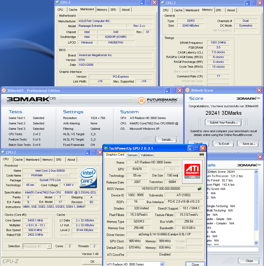
Task: Click the Rampage Extreme model field
Action: (102, 26)
